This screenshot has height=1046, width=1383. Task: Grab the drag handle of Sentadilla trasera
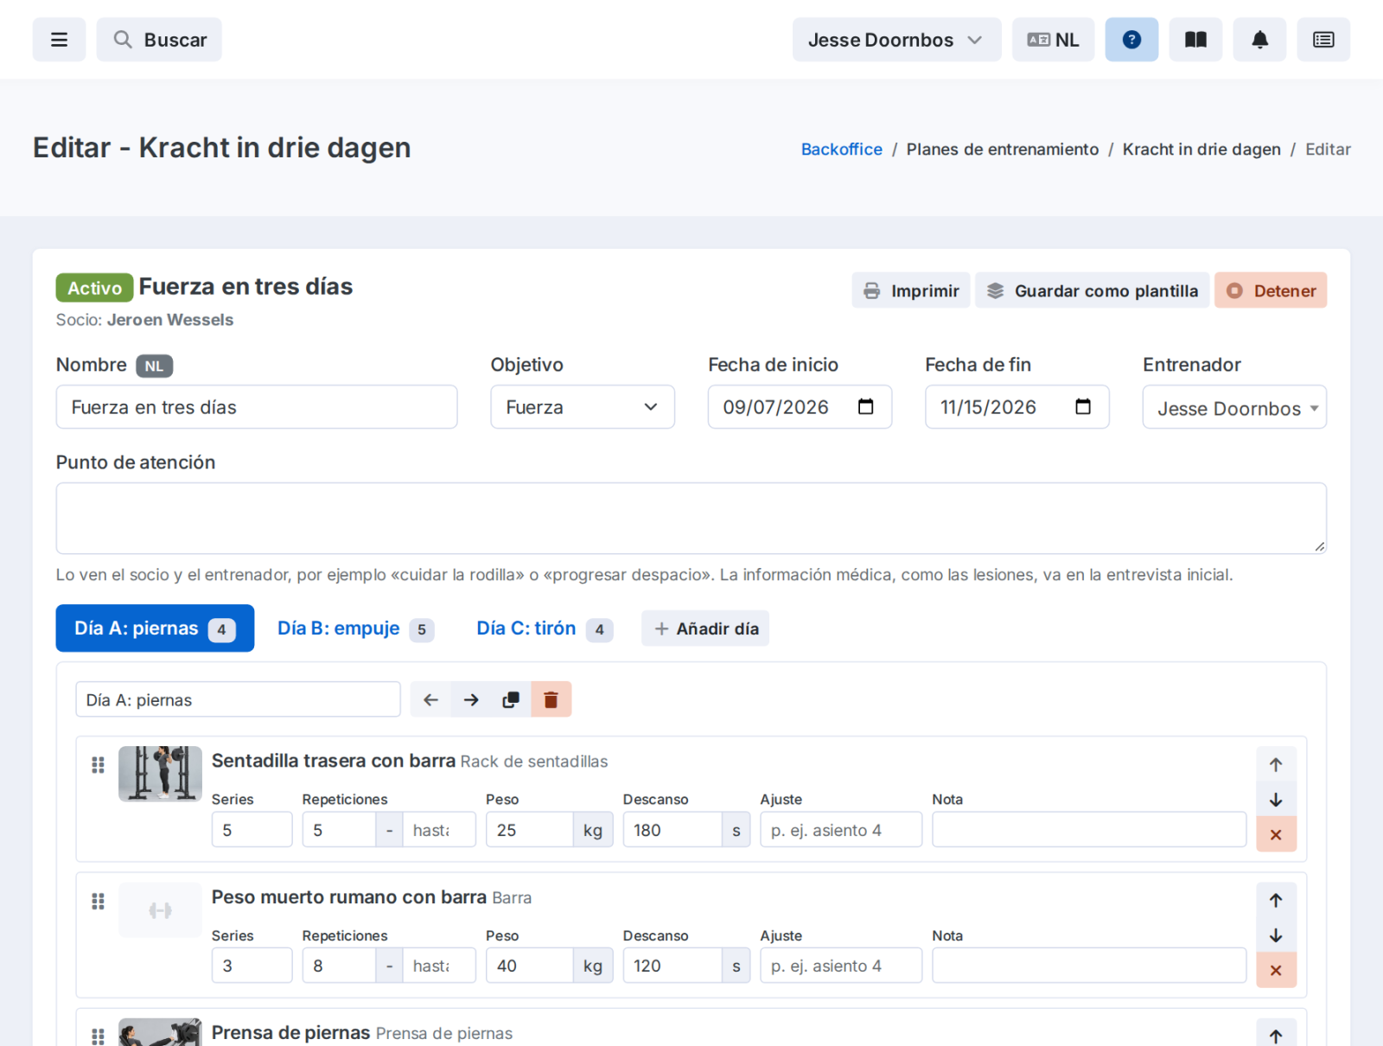[x=98, y=765]
